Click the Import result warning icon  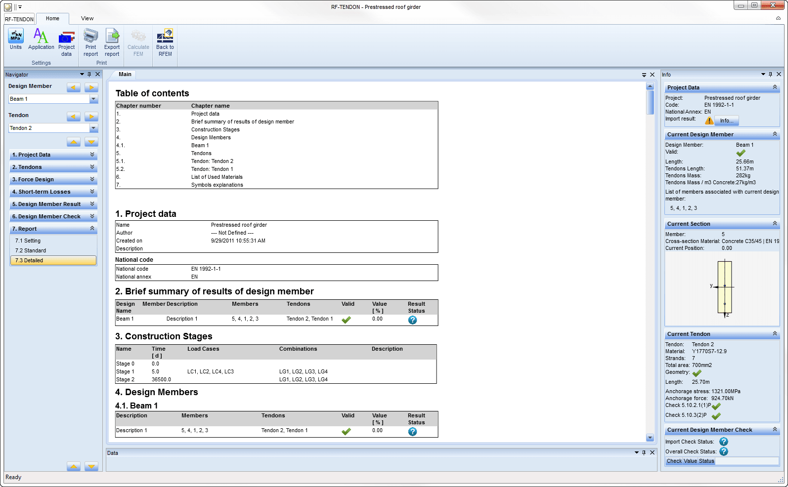(x=709, y=121)
